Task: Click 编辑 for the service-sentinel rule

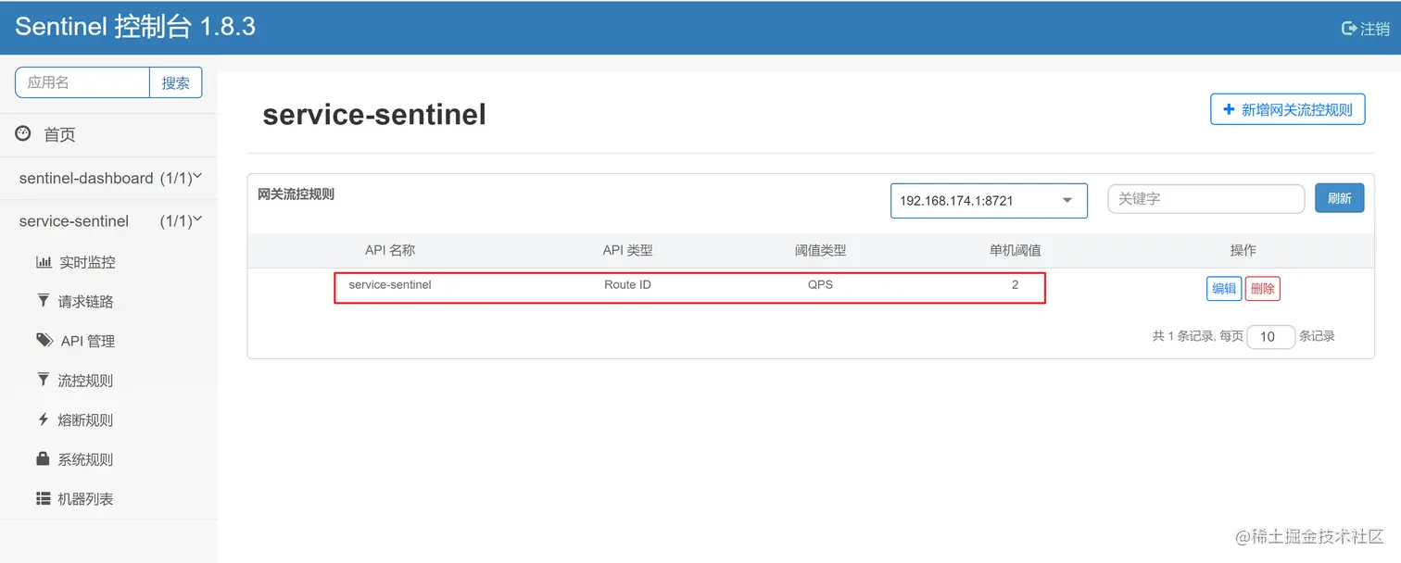Action: tap(1224, 288)
